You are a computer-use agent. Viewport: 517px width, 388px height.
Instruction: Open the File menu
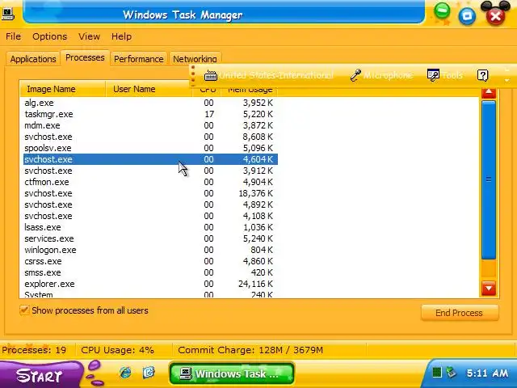point(13,36)
